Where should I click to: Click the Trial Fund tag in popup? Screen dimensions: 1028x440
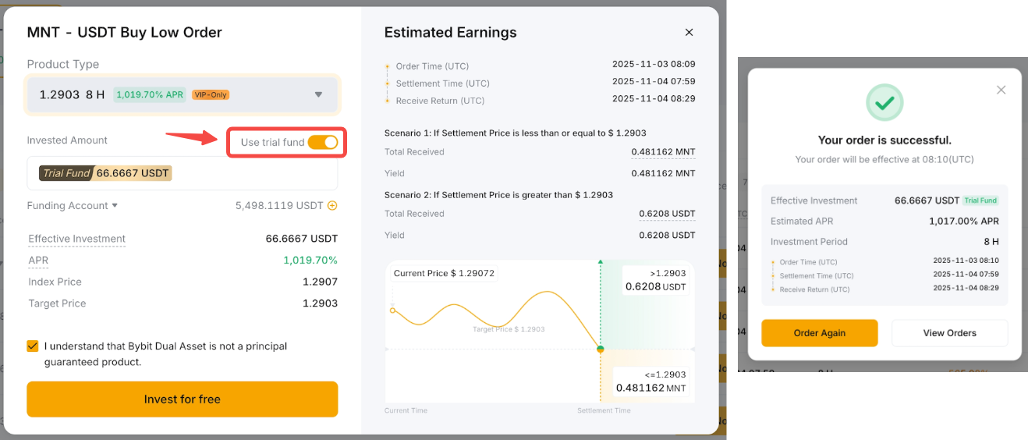(980, 200)
